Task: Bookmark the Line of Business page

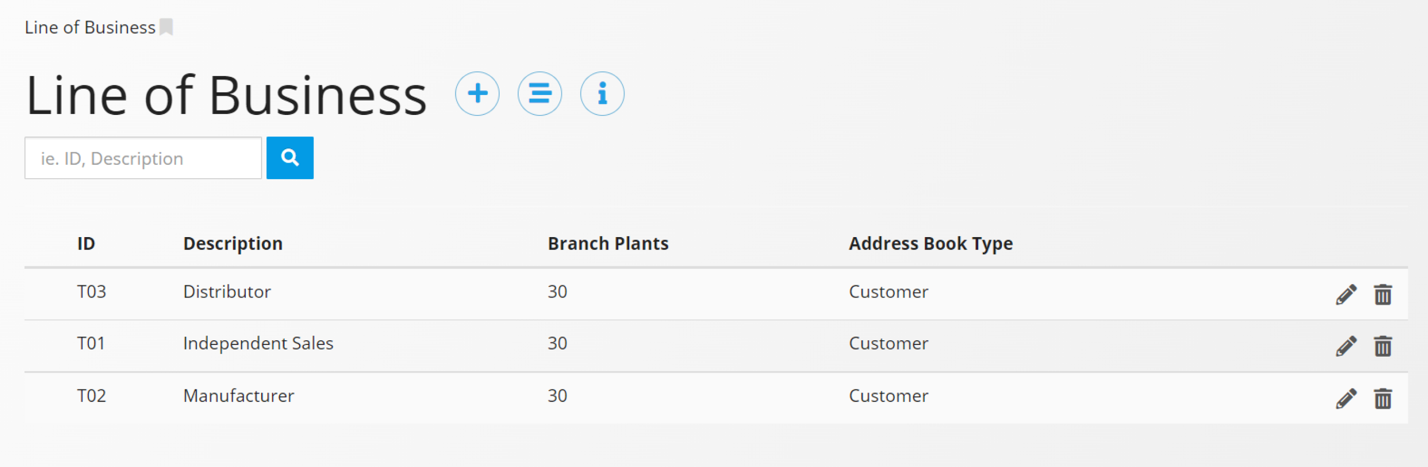Action: 167,27
